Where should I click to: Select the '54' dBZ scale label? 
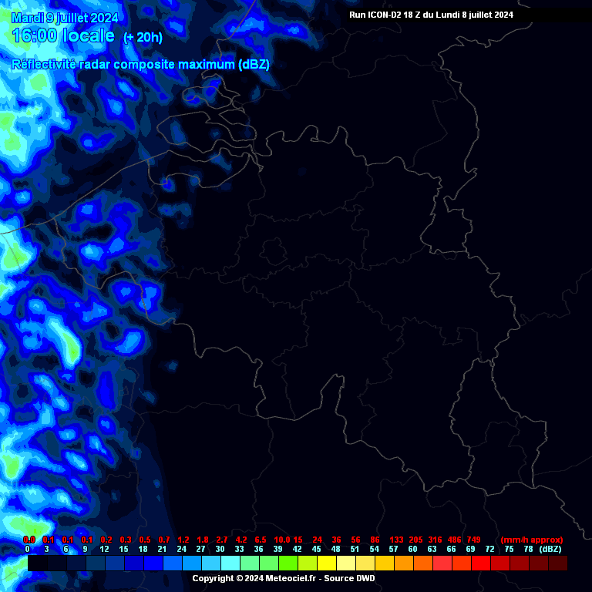coord(374,549)
